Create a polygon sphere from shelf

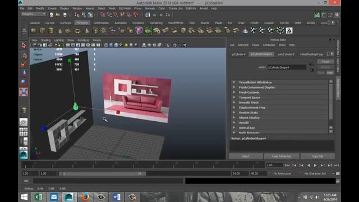click(x=34, y=30)
